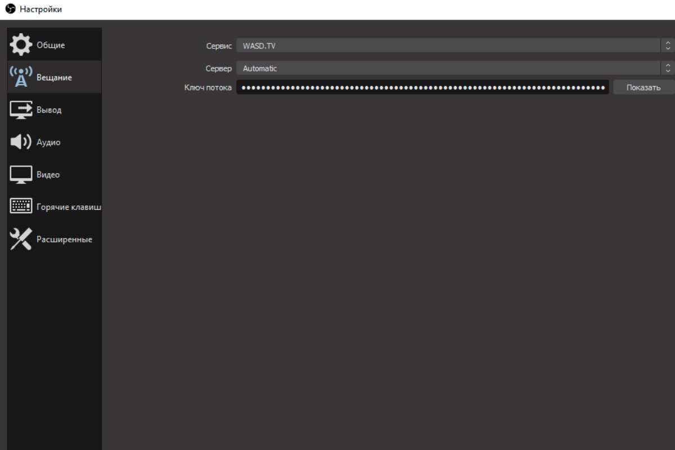Click the gear icon for General settings
675x450 pixels.
[21, 45]
